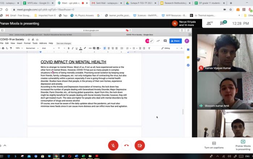Open the 100% zoom dropdown
Viewport: 253px width, 159px height.
(x=19, y=48)
